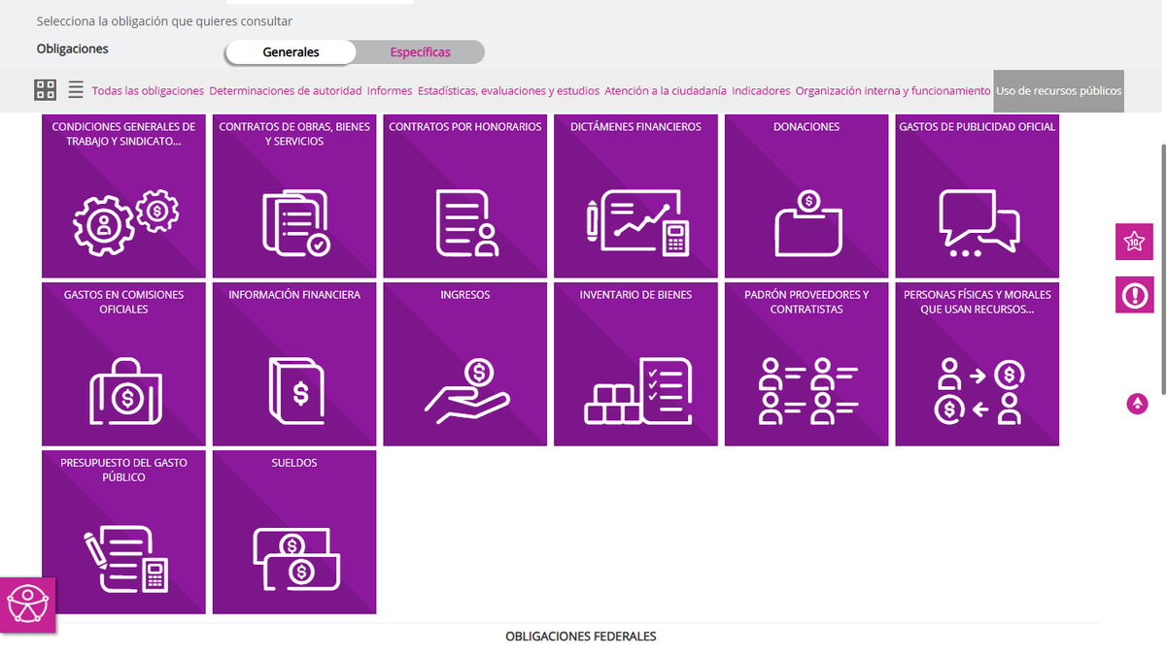Click the Ingresos title text
Viewport: 1166px width, 655px height.
pos(465,295)
